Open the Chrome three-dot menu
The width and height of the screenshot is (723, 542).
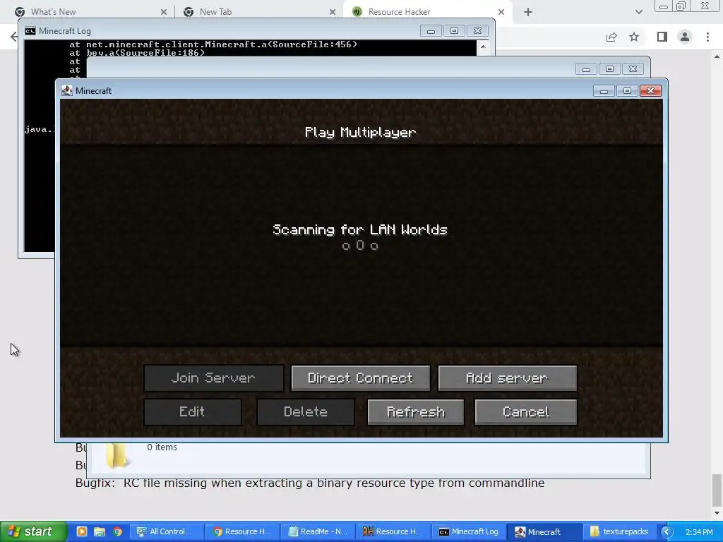click(x=707, y=37)
